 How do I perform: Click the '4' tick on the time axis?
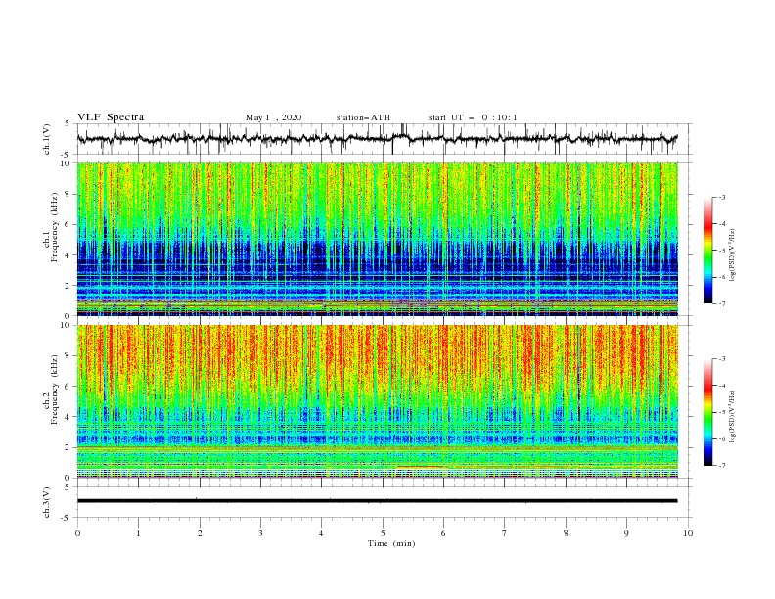[321, 533]
